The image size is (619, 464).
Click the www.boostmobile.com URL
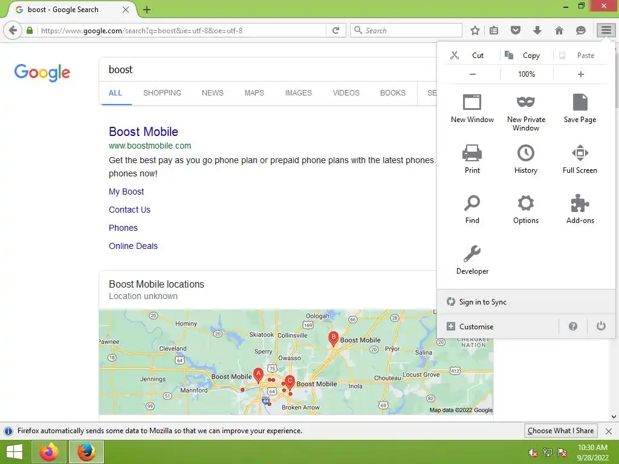(x=150, y=146)
